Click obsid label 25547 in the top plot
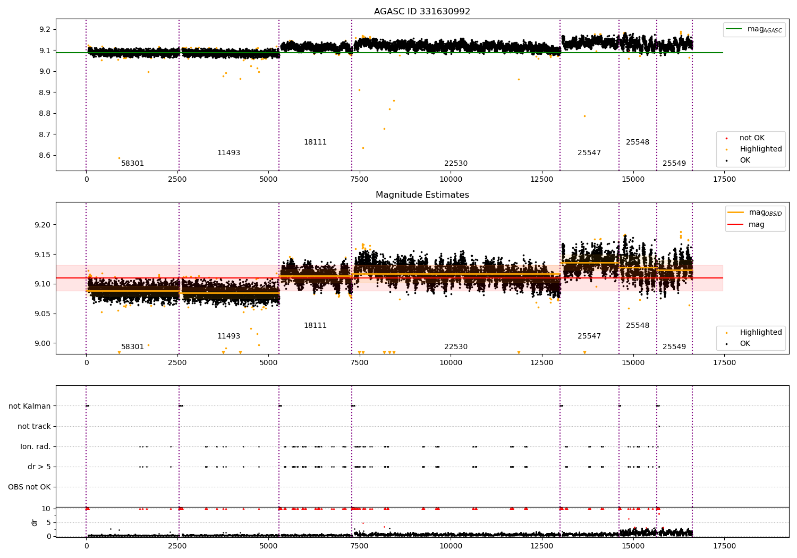This screenshot has height=558, width=797. click(x=589, y=153)
